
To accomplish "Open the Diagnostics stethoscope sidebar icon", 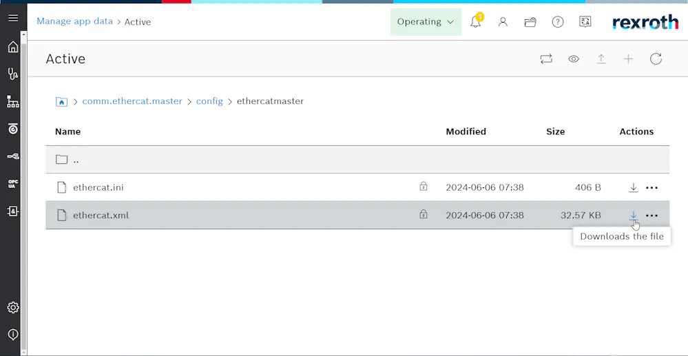I will pos(13,74).
